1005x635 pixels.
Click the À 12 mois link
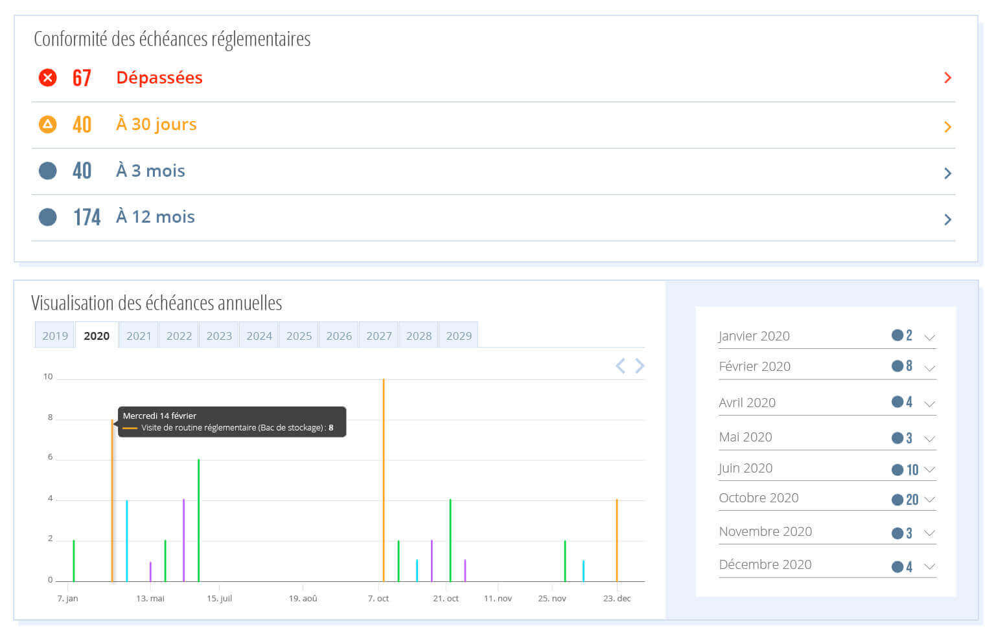tap(156, 217)
